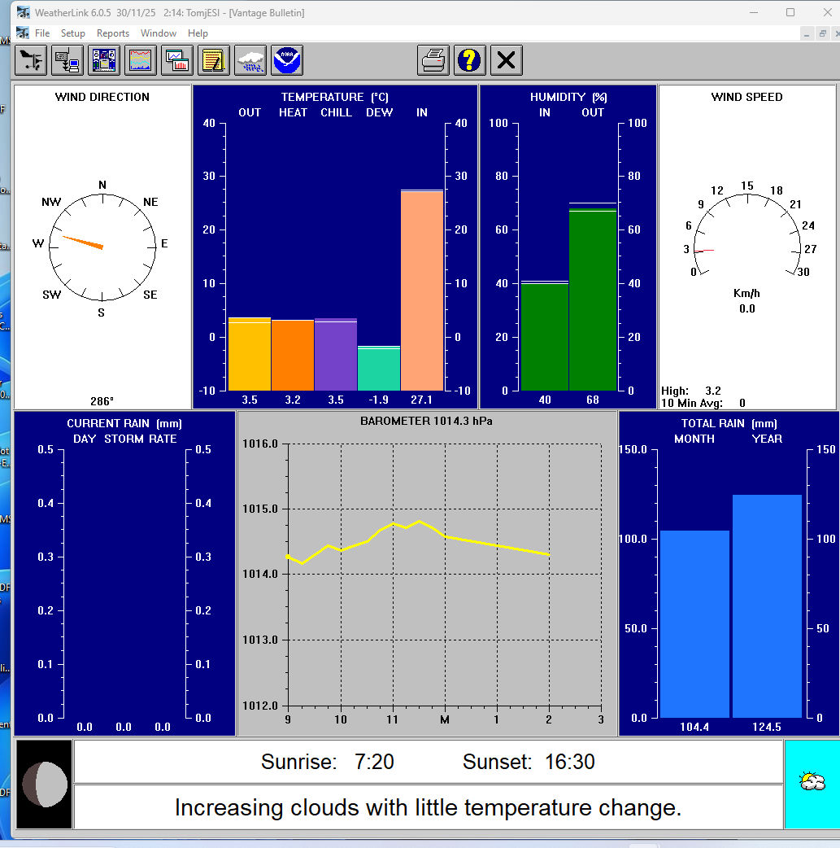Open the plot graph window icon
This screenshot has width=840, height=848.
[177, 60]
